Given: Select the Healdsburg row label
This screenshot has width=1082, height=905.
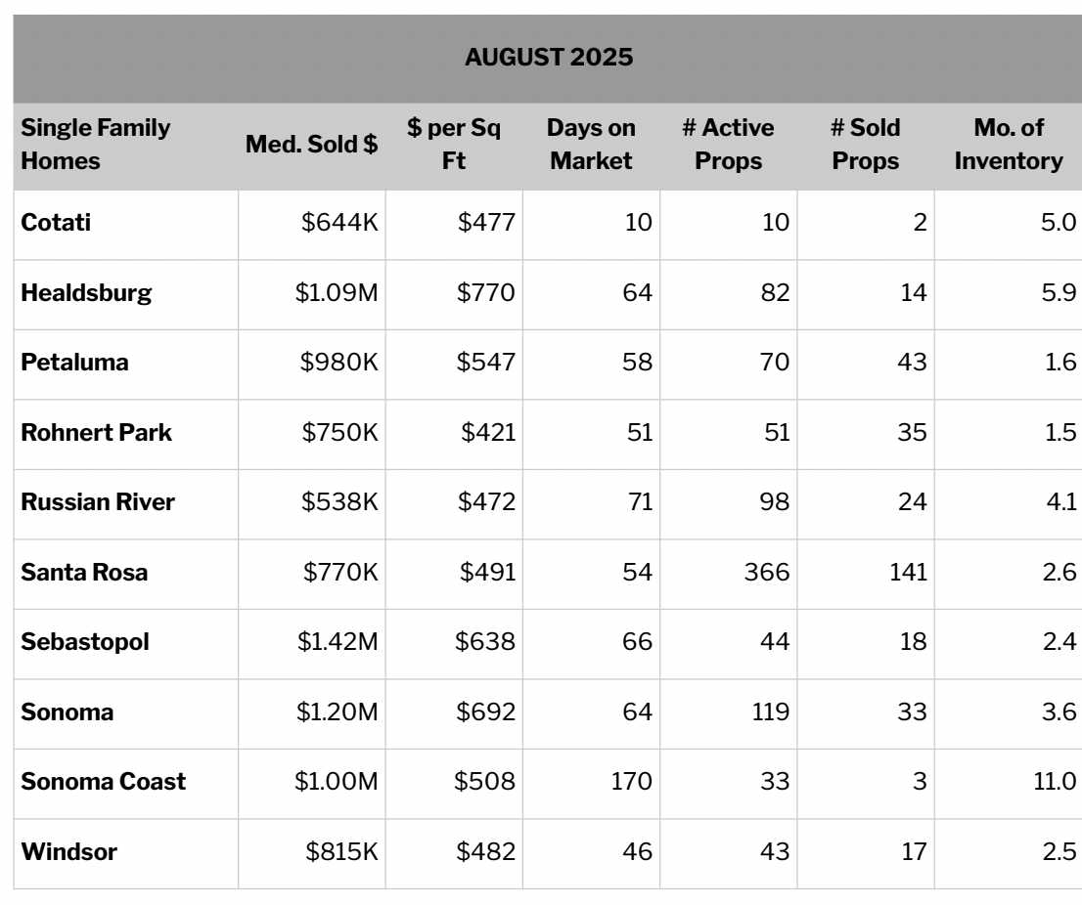Looking at the screenshot, I should pos(86,293).
